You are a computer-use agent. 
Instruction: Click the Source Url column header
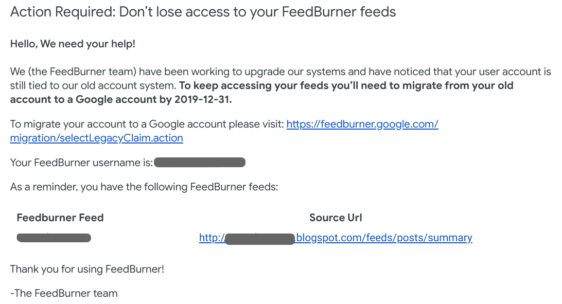[336, 218]
